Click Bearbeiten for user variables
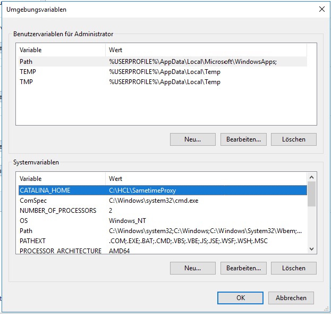Screen dimensions: 331x315 click(243, 139)
